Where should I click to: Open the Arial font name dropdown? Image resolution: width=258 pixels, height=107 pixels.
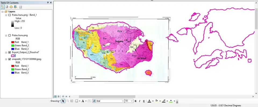click(x=123, y=101)
